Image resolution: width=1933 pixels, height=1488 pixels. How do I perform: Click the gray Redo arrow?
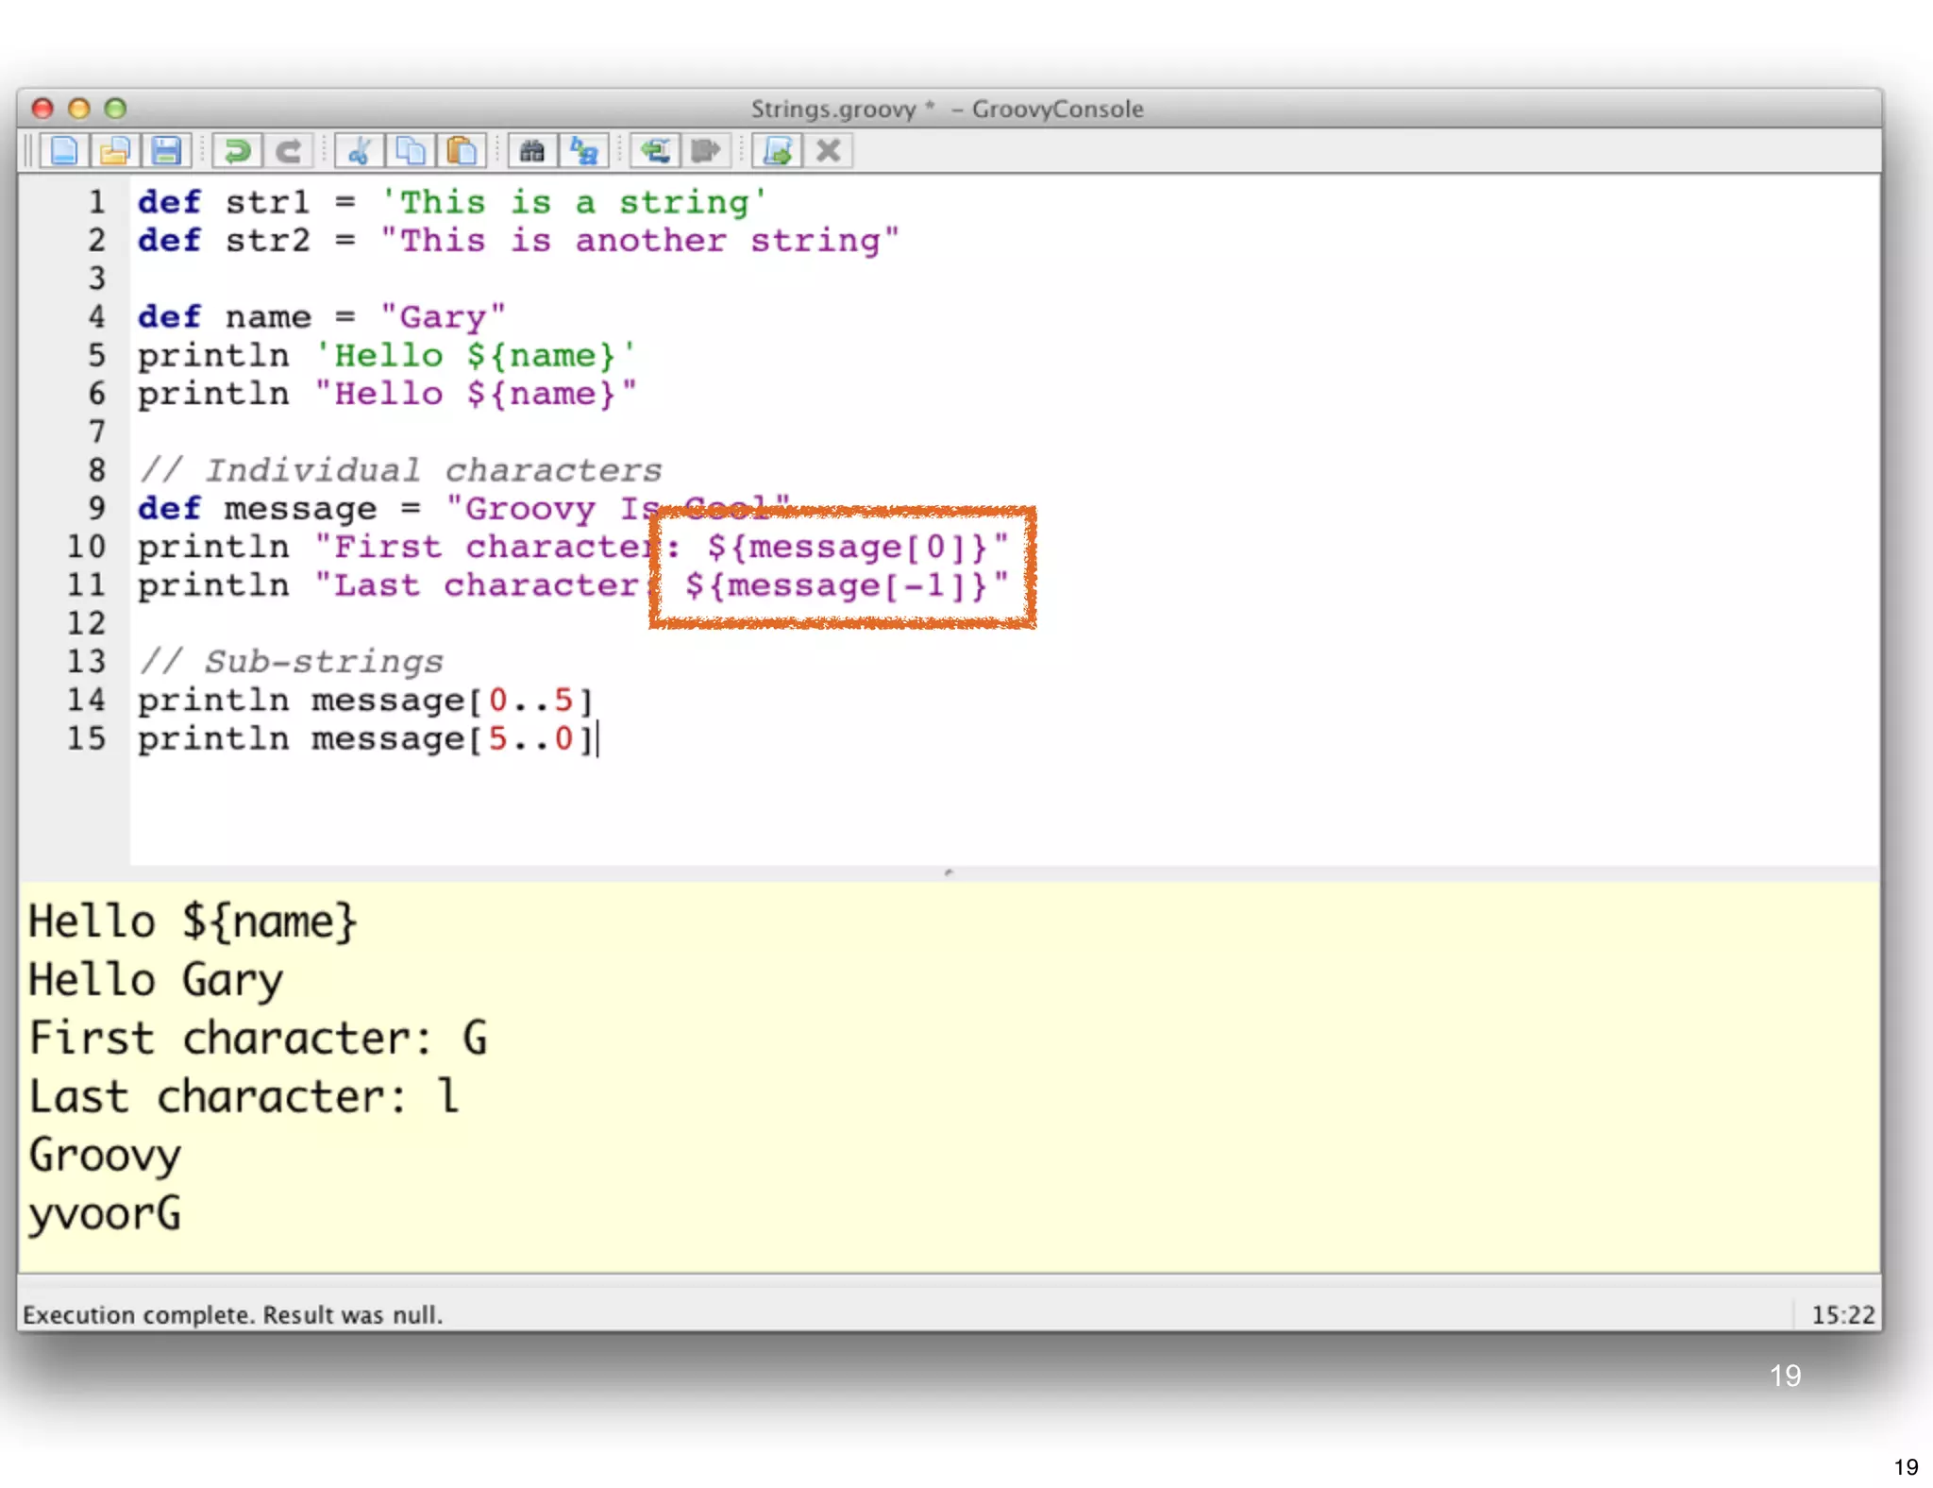[289, 151]
